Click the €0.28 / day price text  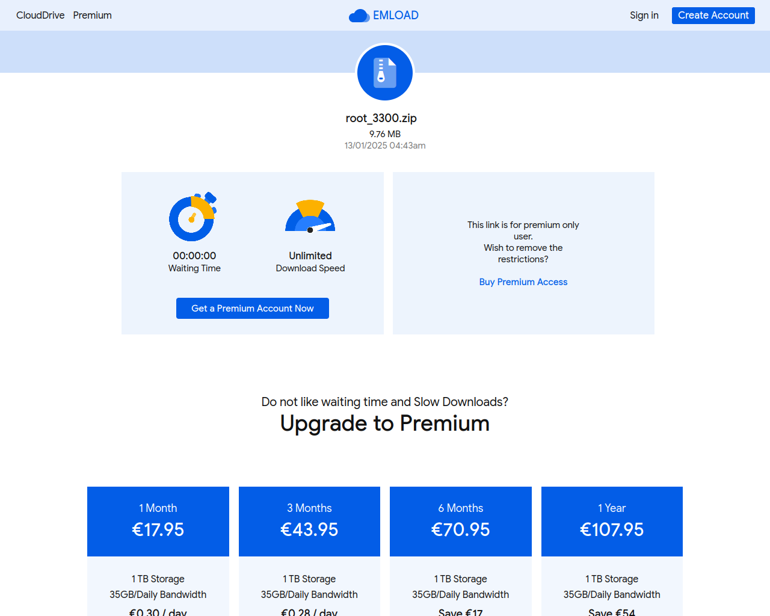309,612
